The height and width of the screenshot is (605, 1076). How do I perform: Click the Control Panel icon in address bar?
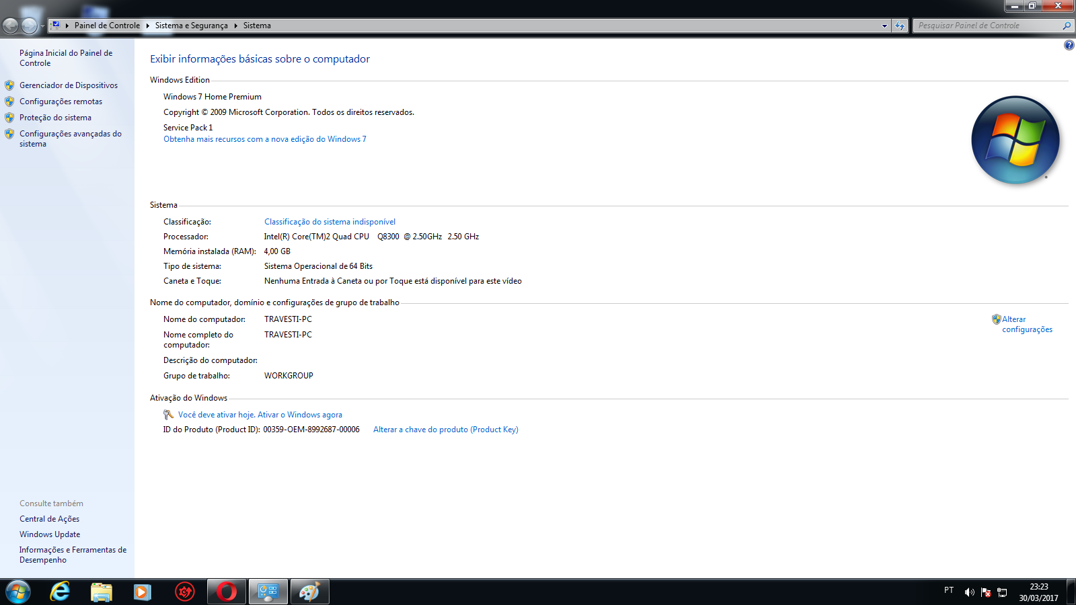[56, 26]
